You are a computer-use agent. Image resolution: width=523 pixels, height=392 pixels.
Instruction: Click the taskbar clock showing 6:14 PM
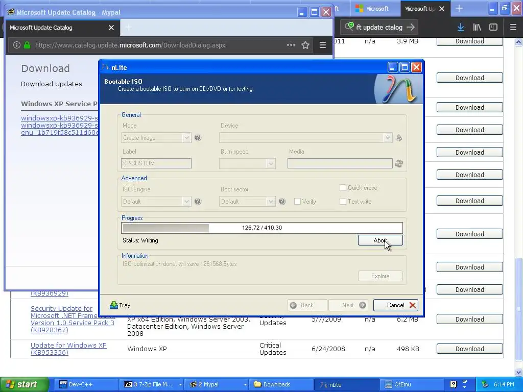click(504, 384)
